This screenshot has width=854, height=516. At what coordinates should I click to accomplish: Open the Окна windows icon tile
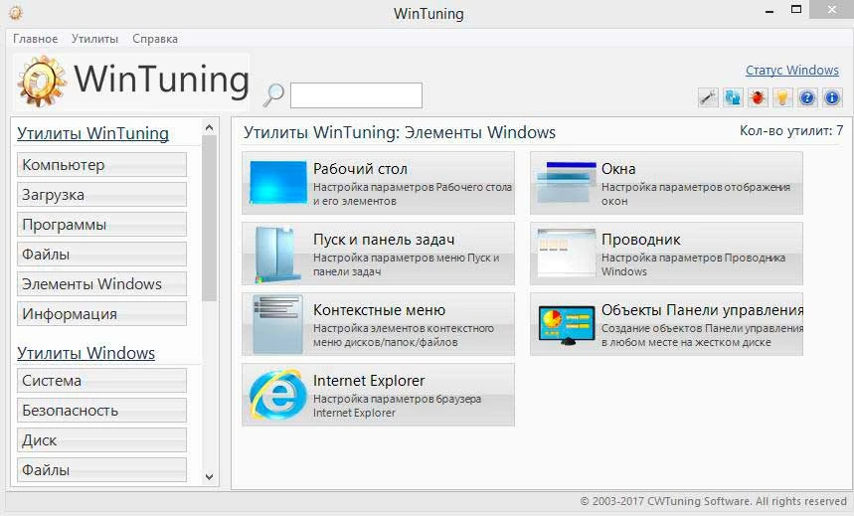tap(567, 183)
